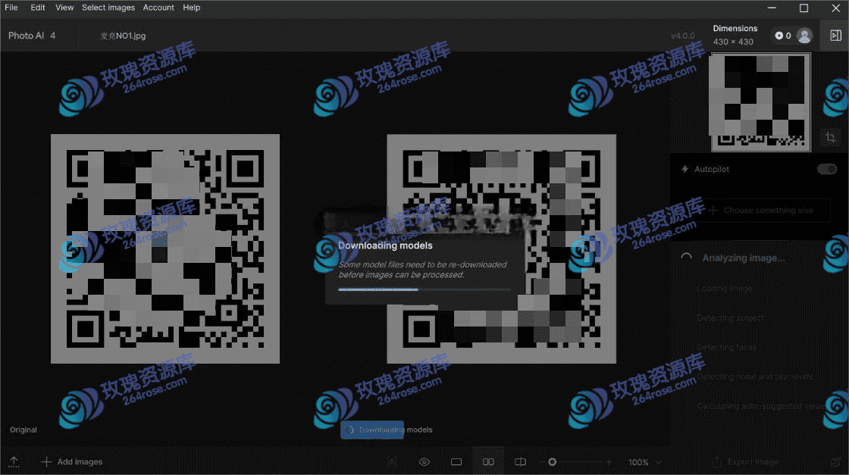
Task: Click Add images button
Action: [x=71, y=462]
